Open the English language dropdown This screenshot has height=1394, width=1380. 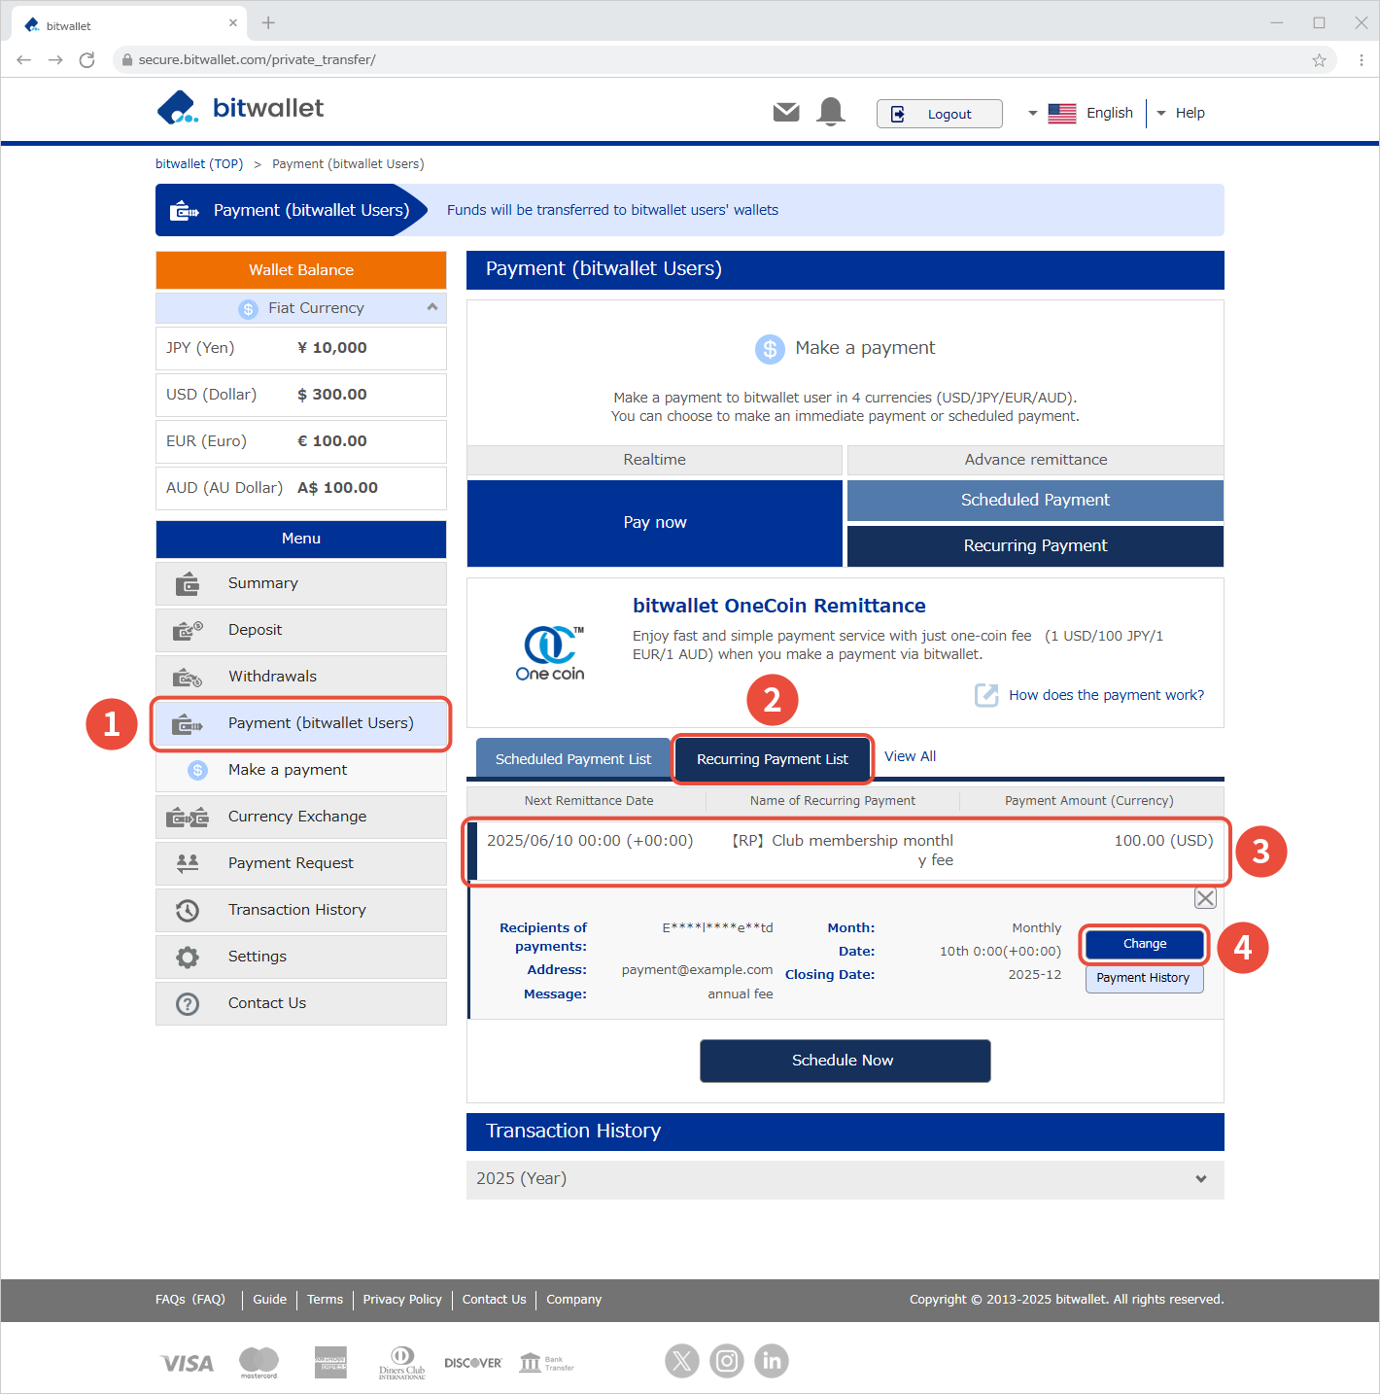pos(1081,113)
